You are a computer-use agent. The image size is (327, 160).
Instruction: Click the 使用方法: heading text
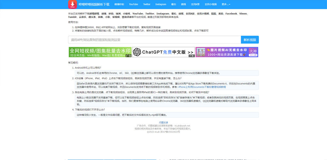[x=73, y=22]
